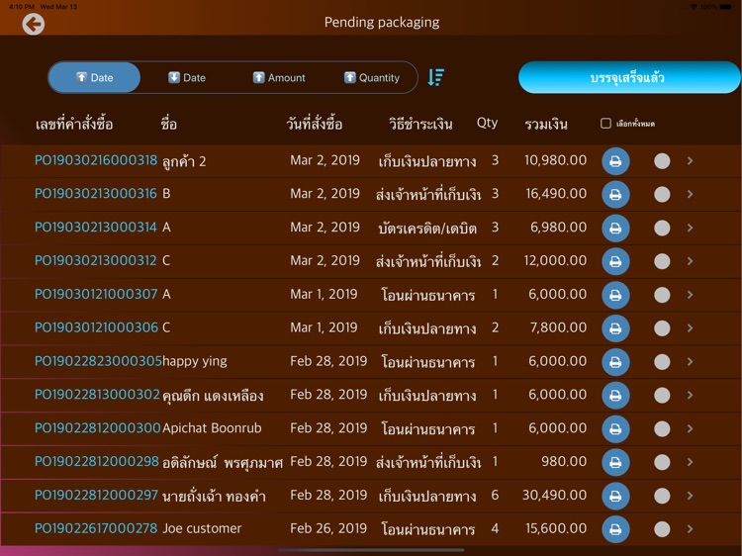Expand details chevron for PO19030121000306
Image resolution: width=742 pixels, height=556 pixels.
pos(690,327)
